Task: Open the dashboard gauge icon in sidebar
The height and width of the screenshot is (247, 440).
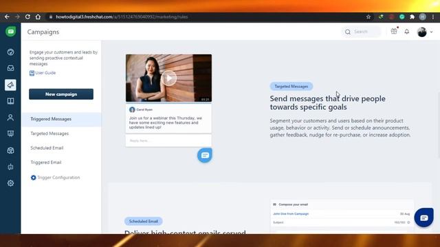Action: (x=11, y=52)
